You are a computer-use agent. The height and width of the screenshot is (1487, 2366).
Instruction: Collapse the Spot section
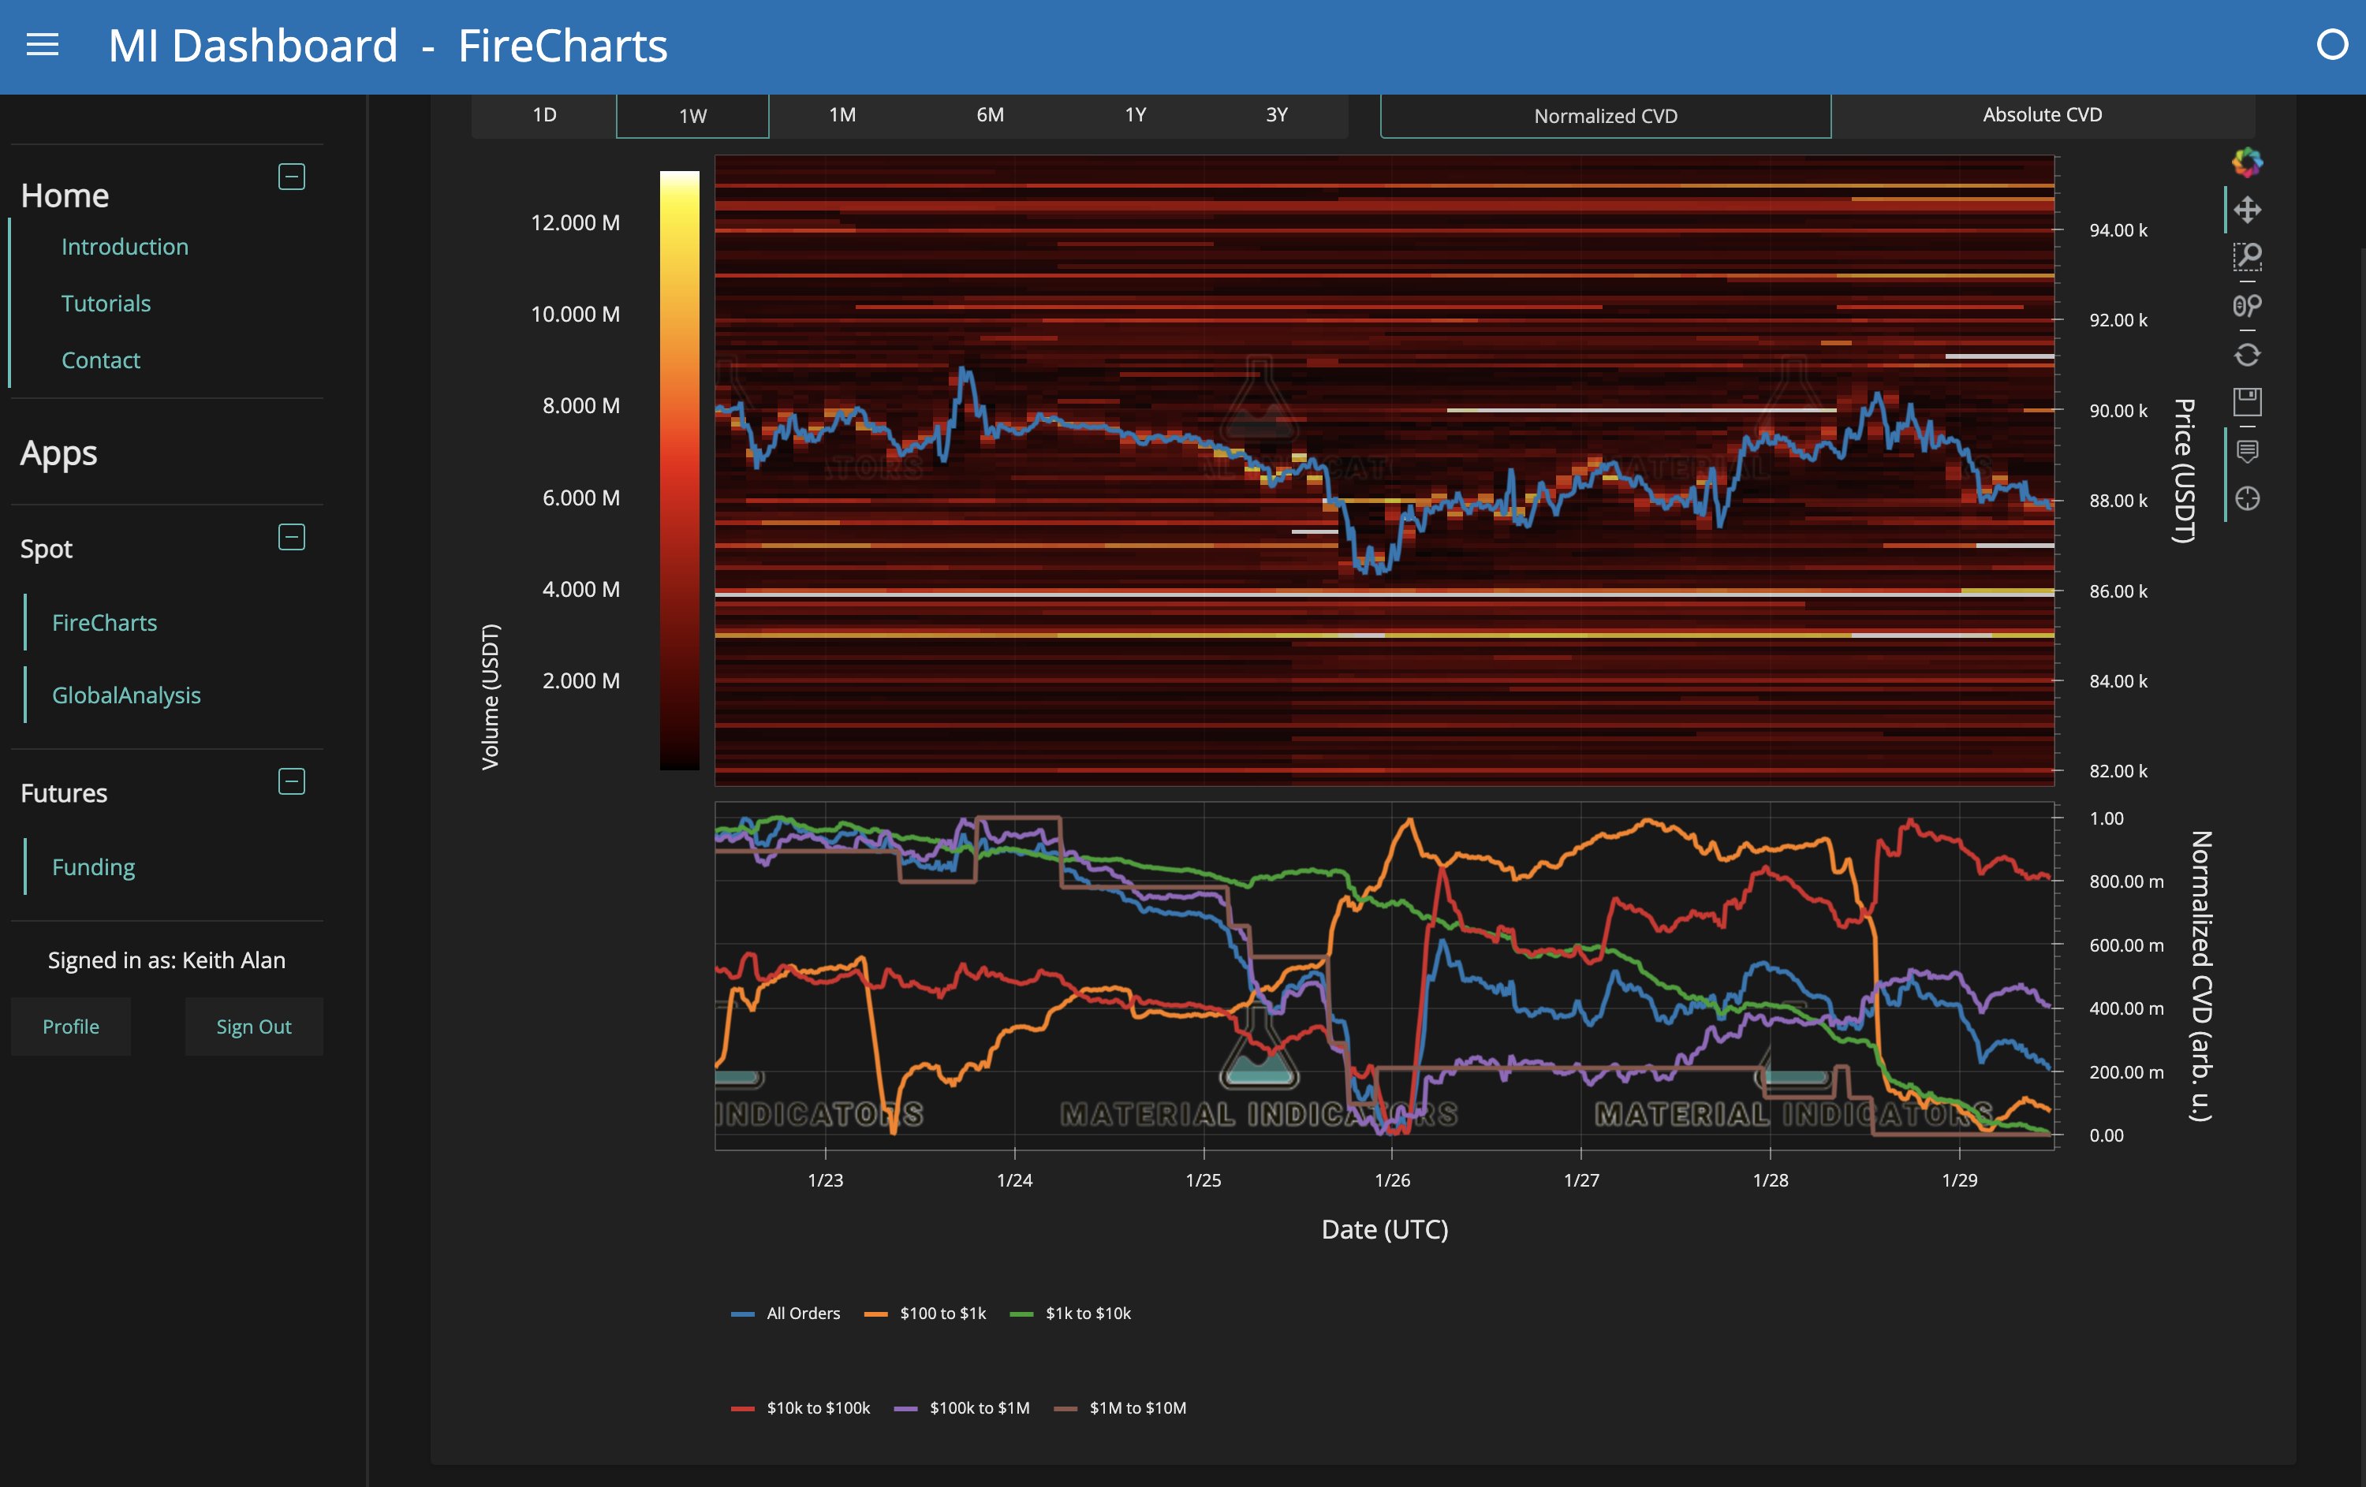291,537
